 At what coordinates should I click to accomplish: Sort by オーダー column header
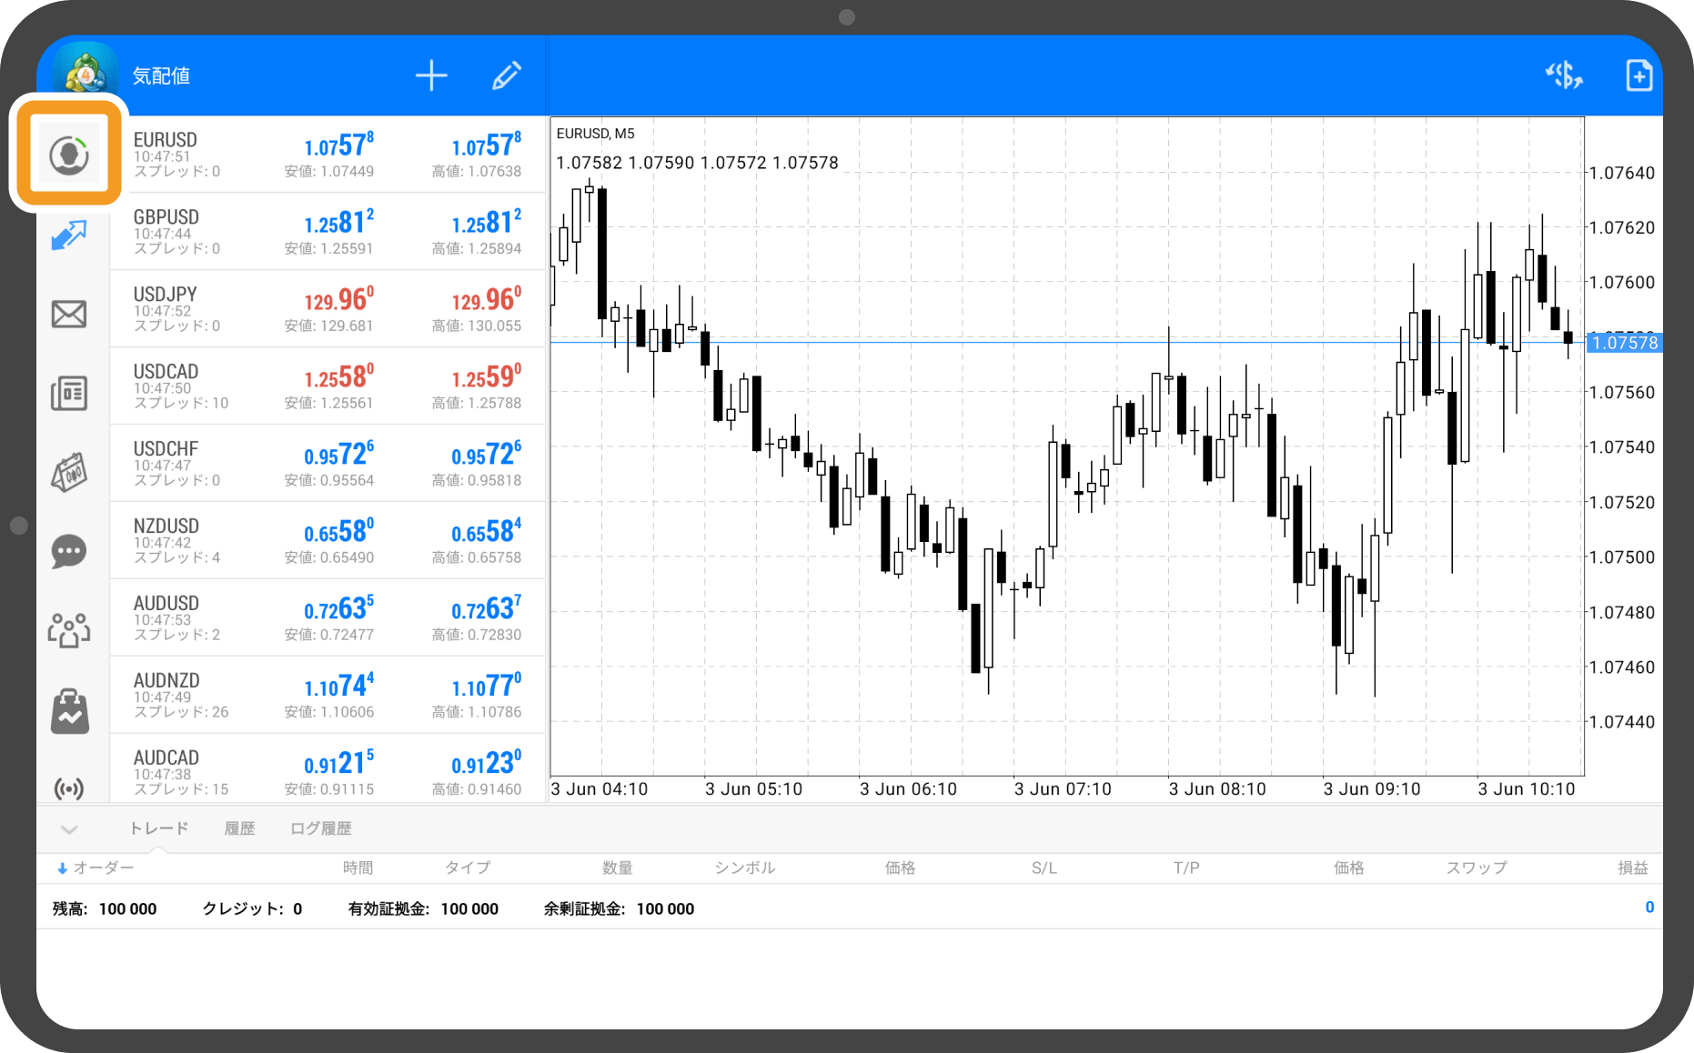[x=96, y=868]
